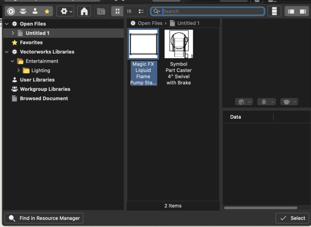Switch to detailed list view icon

point(141,11)
